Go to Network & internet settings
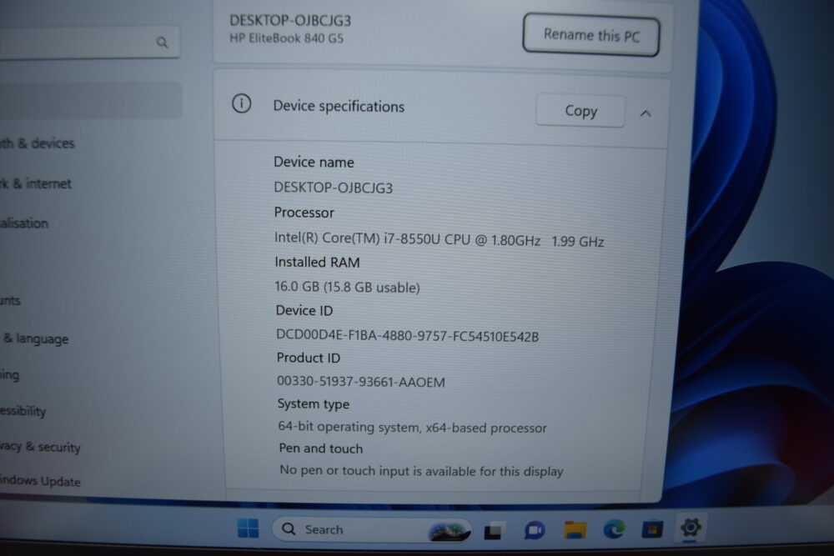The height and width of the screenshot is (556, 834). point(36,183)
